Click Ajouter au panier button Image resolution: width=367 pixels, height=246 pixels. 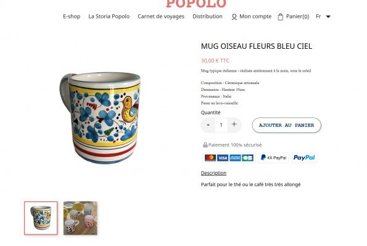pos(286,125)
